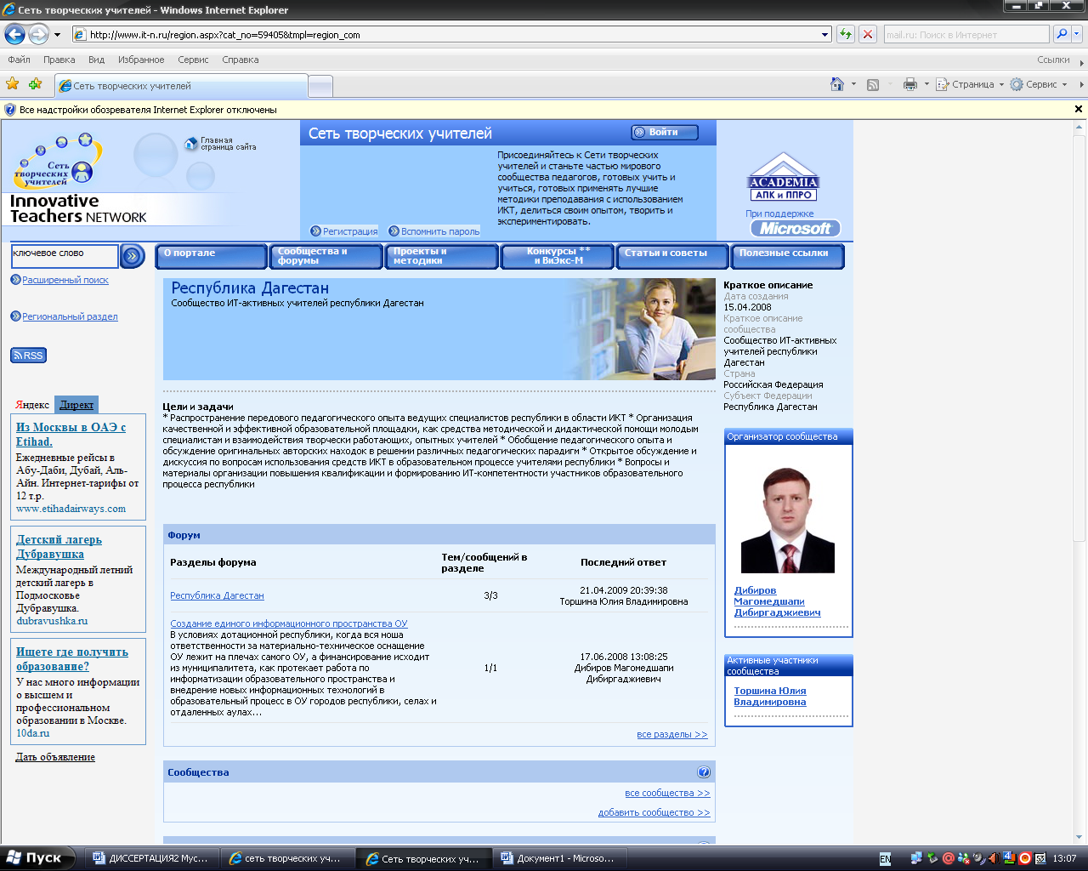
Task: Click the RSS feeds toolbar icon
Action: coord(873,84)
